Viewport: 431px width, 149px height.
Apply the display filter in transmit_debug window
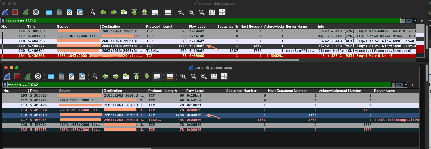[x=399, y=85]
